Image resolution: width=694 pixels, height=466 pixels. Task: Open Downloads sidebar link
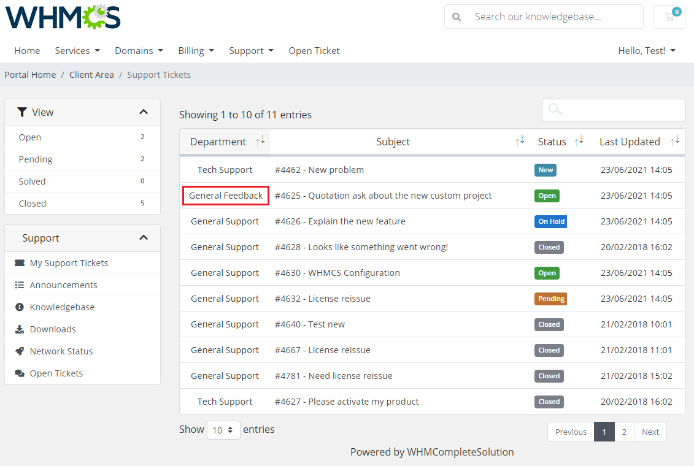(53, 329)
